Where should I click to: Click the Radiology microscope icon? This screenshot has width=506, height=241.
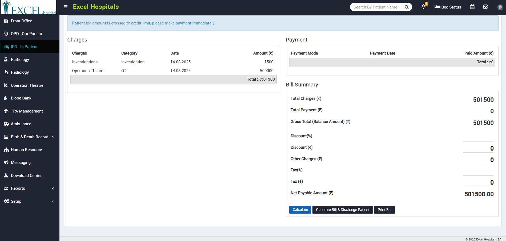tap(6, 72)
